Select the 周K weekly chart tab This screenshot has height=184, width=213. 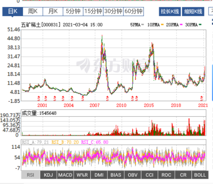tap(33, 11)
